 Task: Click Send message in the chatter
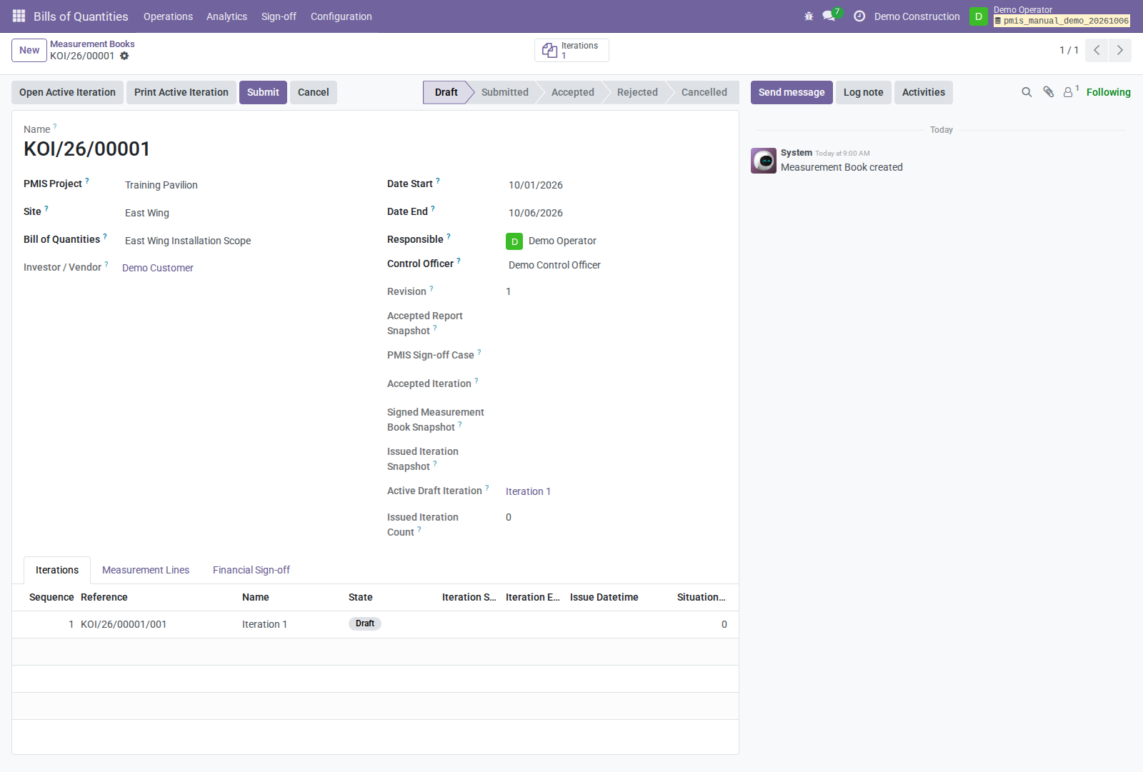pyautogui.click(x=792, y=92)
